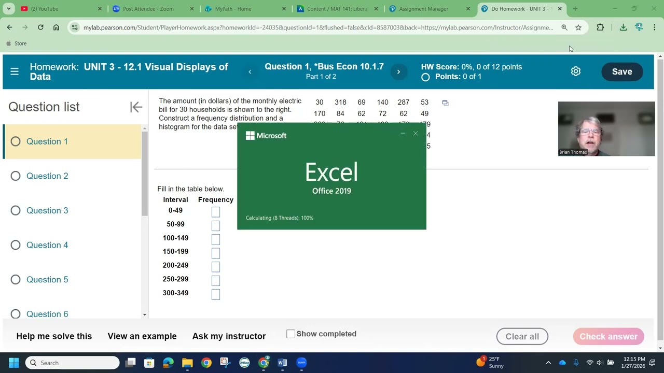Open the browser profile avatar
This screenshot has height=373, width=664.
coord(639,27)
